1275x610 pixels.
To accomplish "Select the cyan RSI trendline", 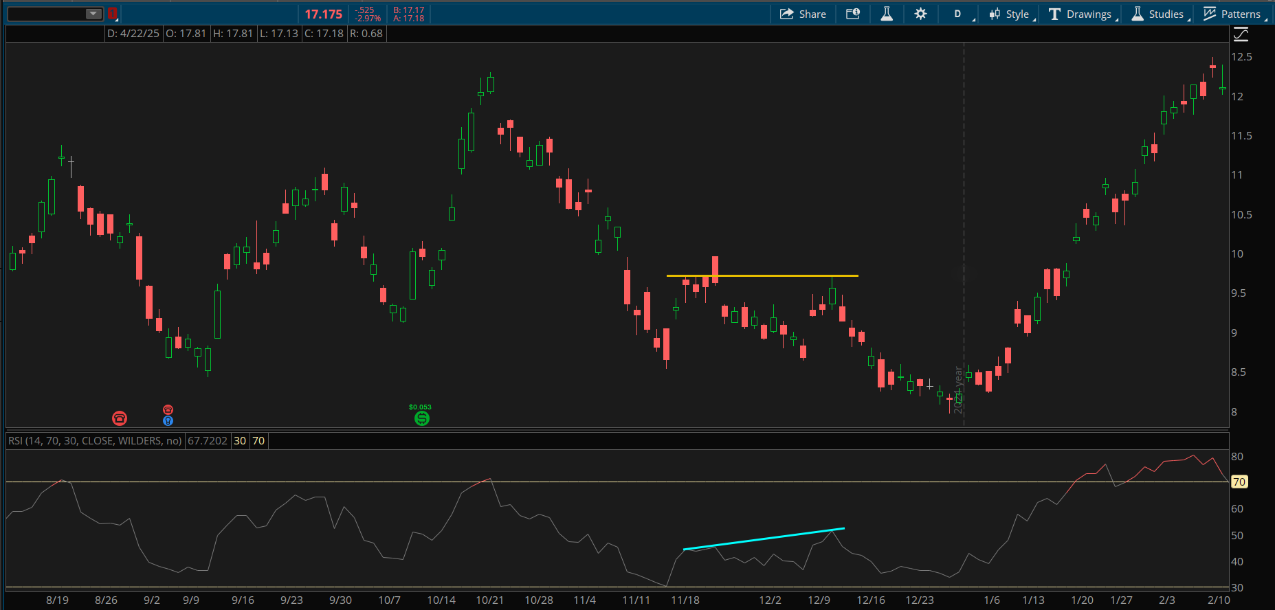I will [764, 539].
